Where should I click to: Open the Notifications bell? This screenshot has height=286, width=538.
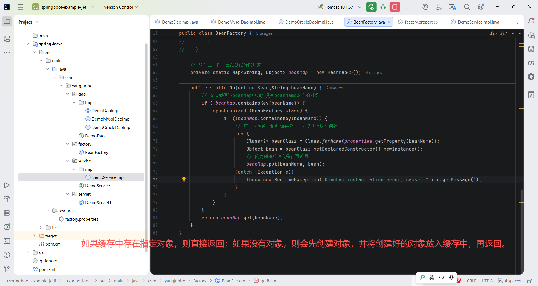(531, 21)
